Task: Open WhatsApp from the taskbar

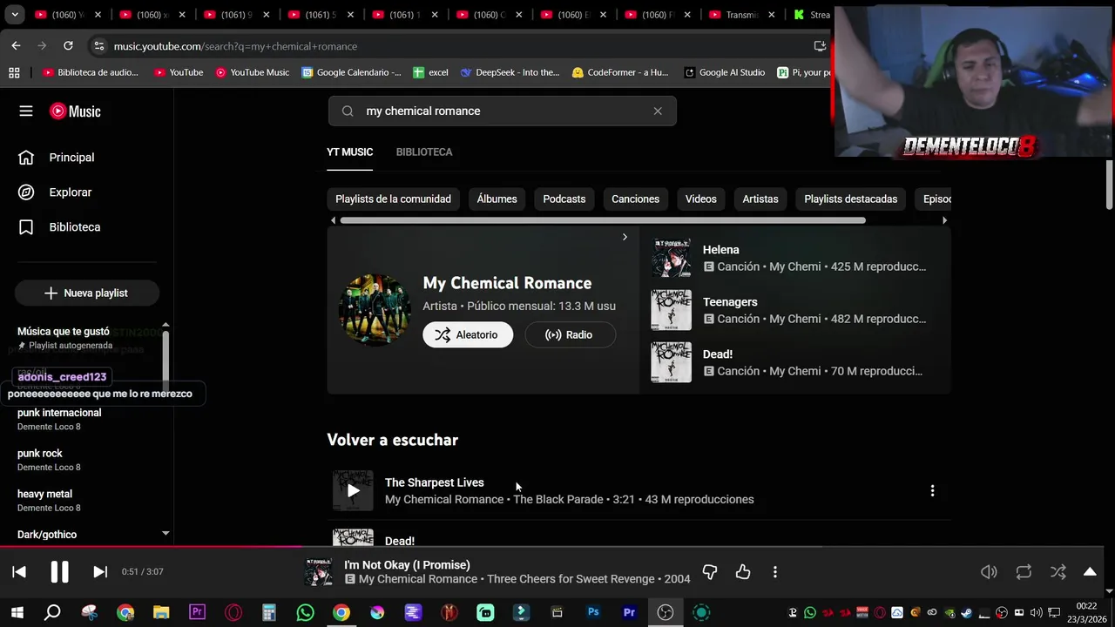Action: [x=305, y=613]
